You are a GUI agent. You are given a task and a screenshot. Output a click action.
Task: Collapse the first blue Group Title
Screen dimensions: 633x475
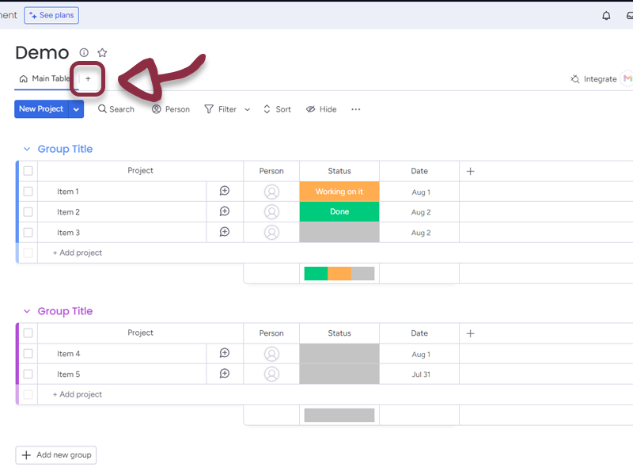(x=27, y=149)
